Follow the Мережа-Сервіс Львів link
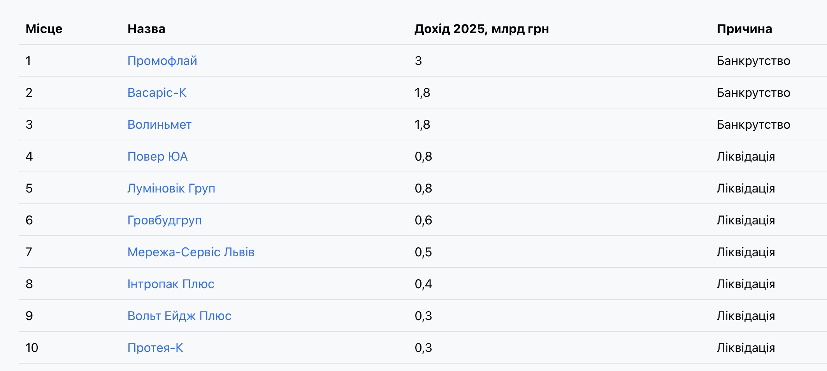827x371 pixels. click(191, 252)
